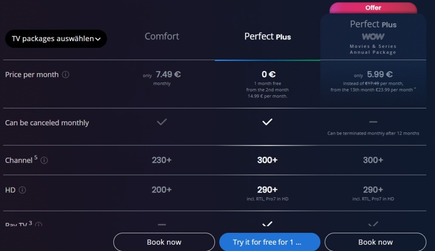This screenshot has width=435, height=251.
Task: Open the Price per month info tooltip
Action: click(x=66, y=75)
